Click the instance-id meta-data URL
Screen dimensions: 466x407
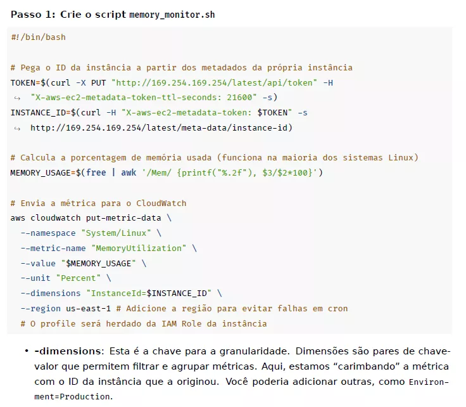(x=161, y=128)
